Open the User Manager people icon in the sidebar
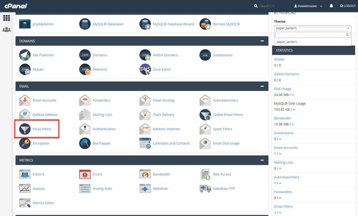 6,29
